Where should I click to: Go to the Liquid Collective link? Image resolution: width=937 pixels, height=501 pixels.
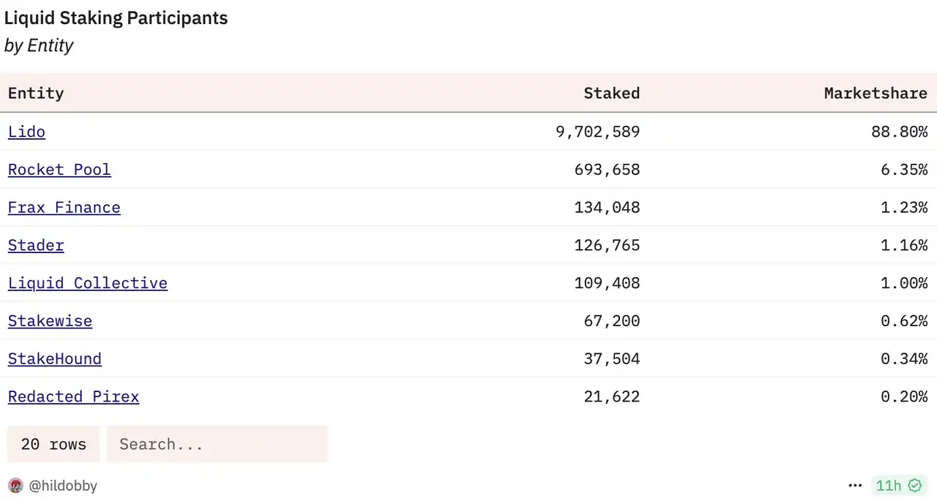click(x=87, y=283)
